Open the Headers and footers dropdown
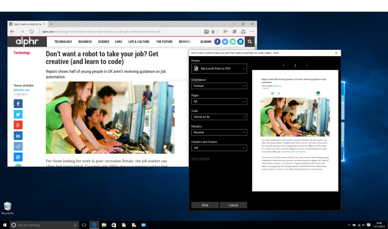Viewport: 388px width, 229px height. 219,148
